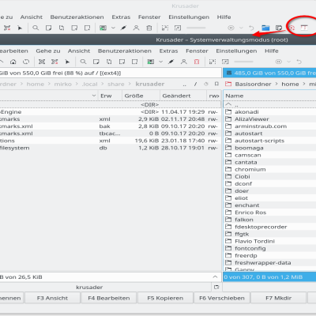Click the undo arrow in root window toolbar
Screen dimensions: 316x316
pos(299,62)
